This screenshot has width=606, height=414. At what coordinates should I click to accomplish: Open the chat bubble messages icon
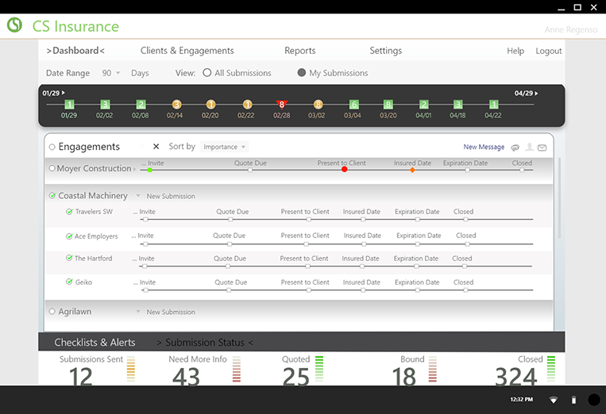515,148
